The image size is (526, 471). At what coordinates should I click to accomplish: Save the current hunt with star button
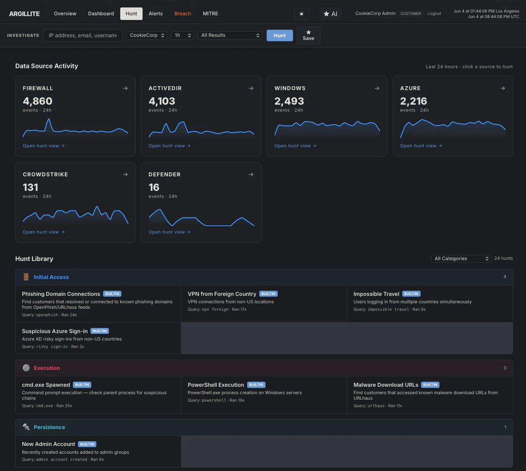tap(309, 35)
